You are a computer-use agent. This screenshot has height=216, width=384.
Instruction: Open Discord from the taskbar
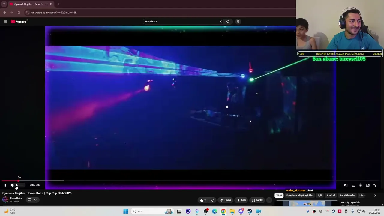click(241, 211)
